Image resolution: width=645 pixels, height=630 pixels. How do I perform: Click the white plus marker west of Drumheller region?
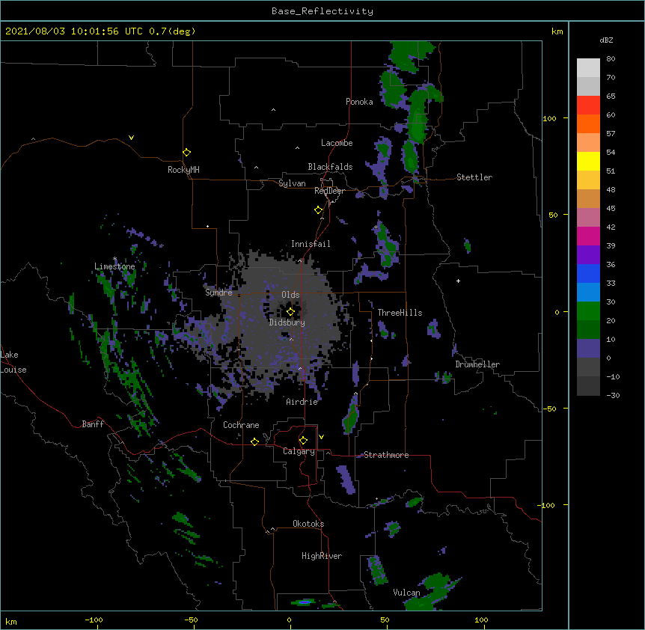(x=458, y=281)
